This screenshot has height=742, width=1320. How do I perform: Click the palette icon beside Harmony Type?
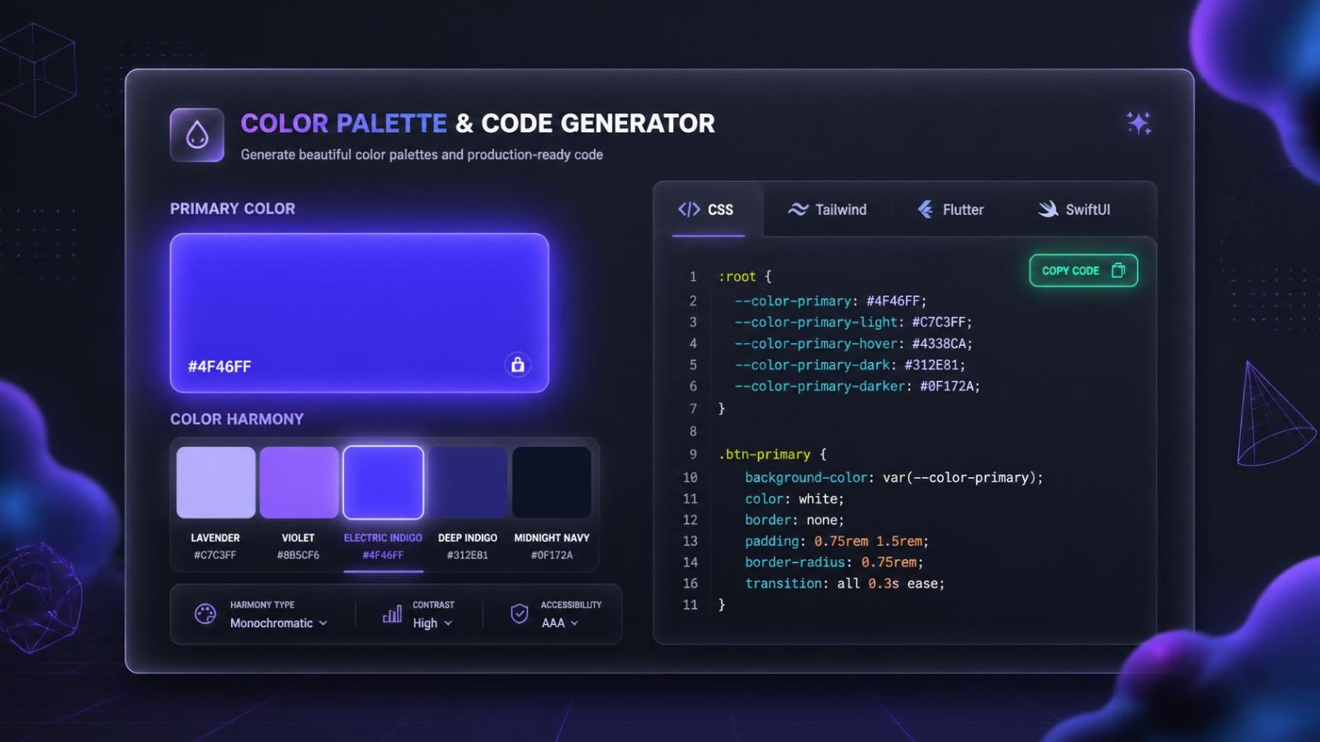click(205, 614)
